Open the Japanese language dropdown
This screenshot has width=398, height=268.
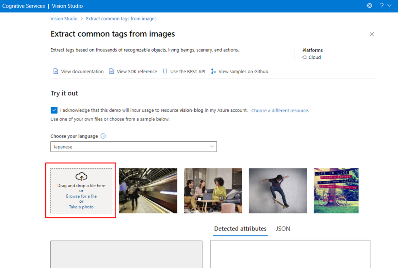click(x=133, y=147)
